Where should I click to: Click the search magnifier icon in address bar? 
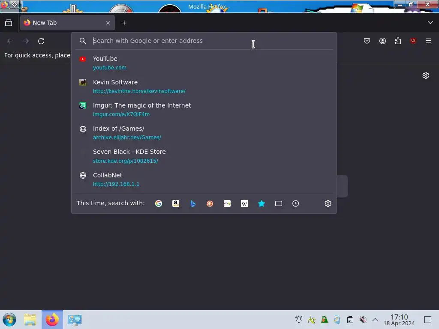[83, 41]
